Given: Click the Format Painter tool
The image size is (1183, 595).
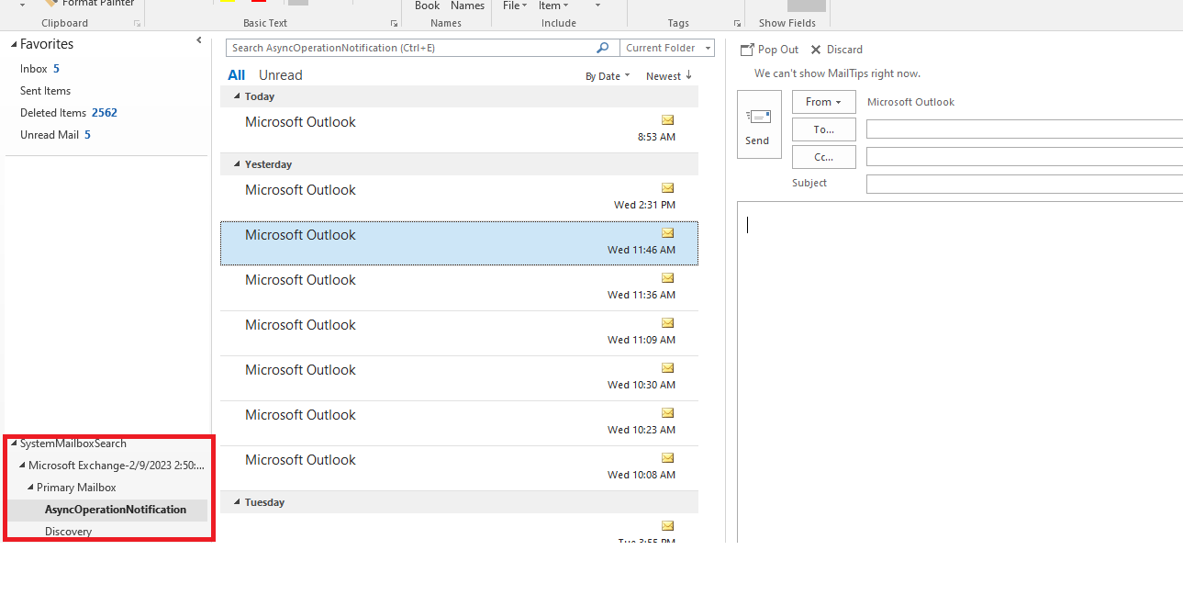Looking at the screenshot, I should (90, 4).
